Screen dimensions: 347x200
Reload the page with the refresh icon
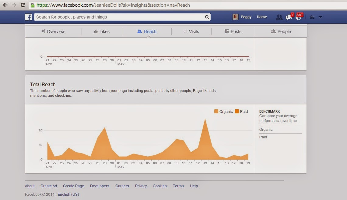tap(23, 5)
